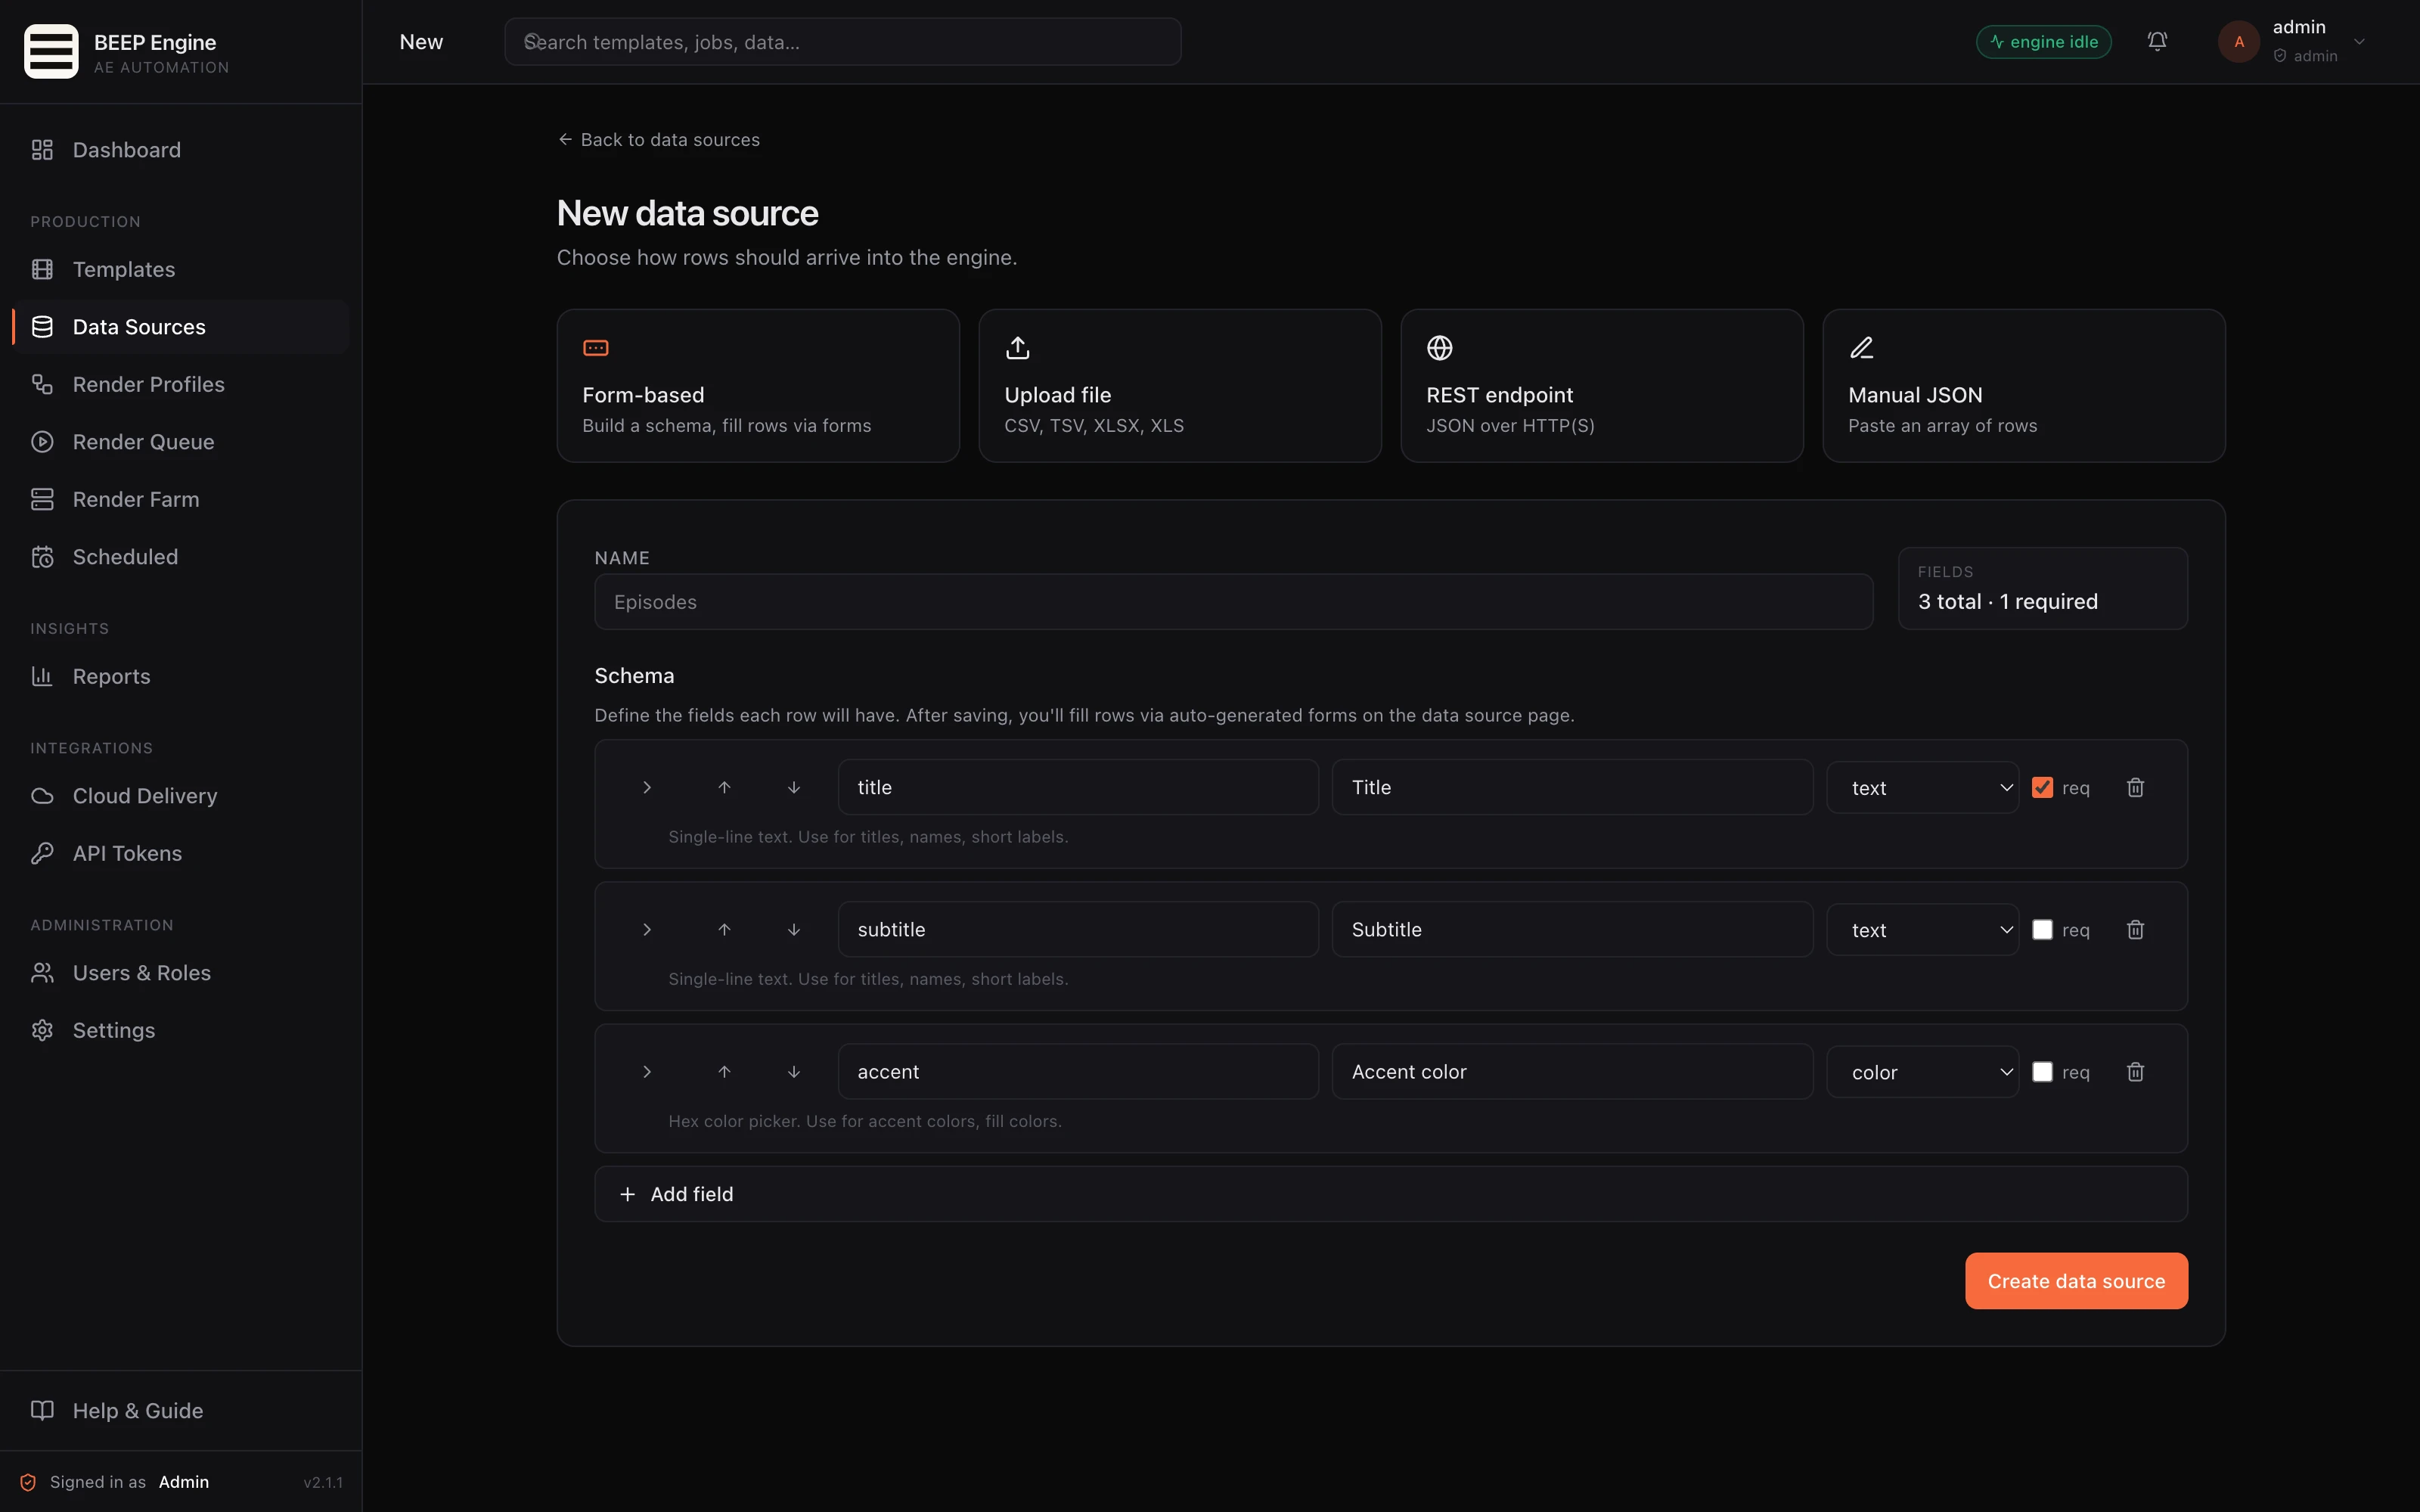Click Create data source
Screen dimensions: 2420x1512
[2076, 1281]
